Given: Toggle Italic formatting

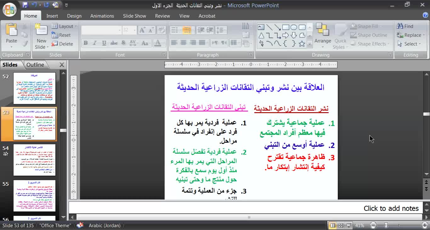Looking at the screenshot, I should (95, 43).
